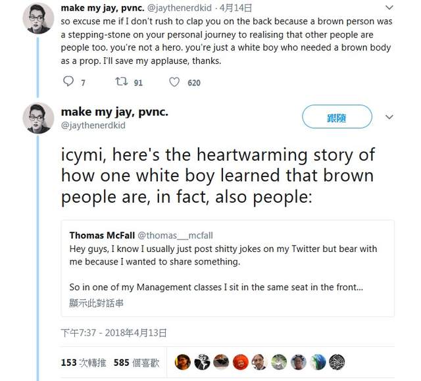Click the 跟隨 follow button
The width and height of the screenshot is (421, 381).
point(336,117)
